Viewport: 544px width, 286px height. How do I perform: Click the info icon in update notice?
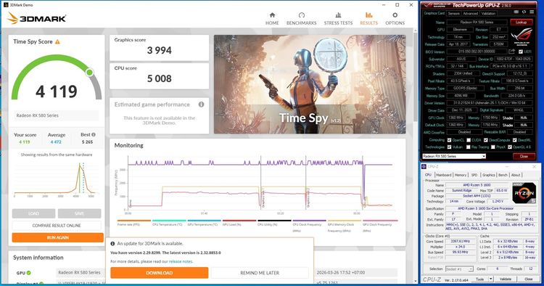tap(112, 244)
